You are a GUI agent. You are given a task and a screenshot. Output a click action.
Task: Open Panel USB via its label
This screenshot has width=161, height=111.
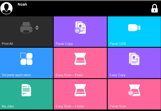tap(118, 44)
